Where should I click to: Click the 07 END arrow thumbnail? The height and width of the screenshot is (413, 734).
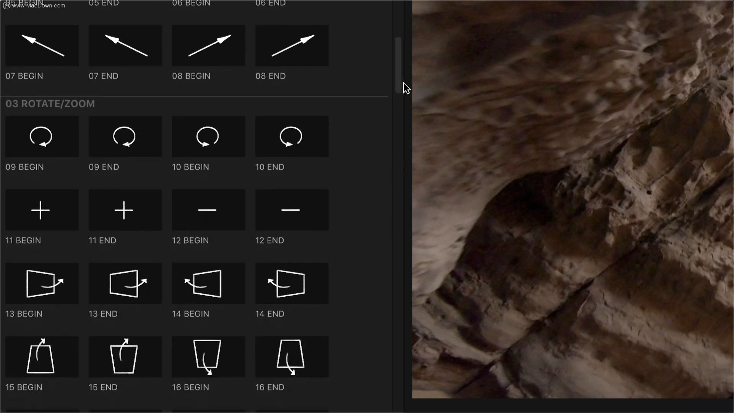(x=125, y=45)
